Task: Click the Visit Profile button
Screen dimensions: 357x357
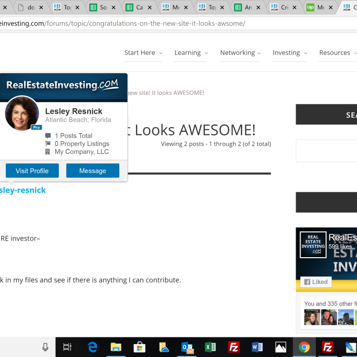Action: coord(32,171)
